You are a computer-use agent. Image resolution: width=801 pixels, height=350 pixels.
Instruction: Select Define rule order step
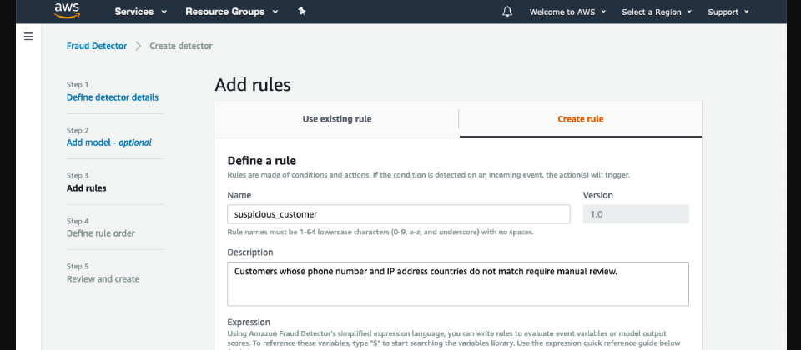(x=101, y=233)
